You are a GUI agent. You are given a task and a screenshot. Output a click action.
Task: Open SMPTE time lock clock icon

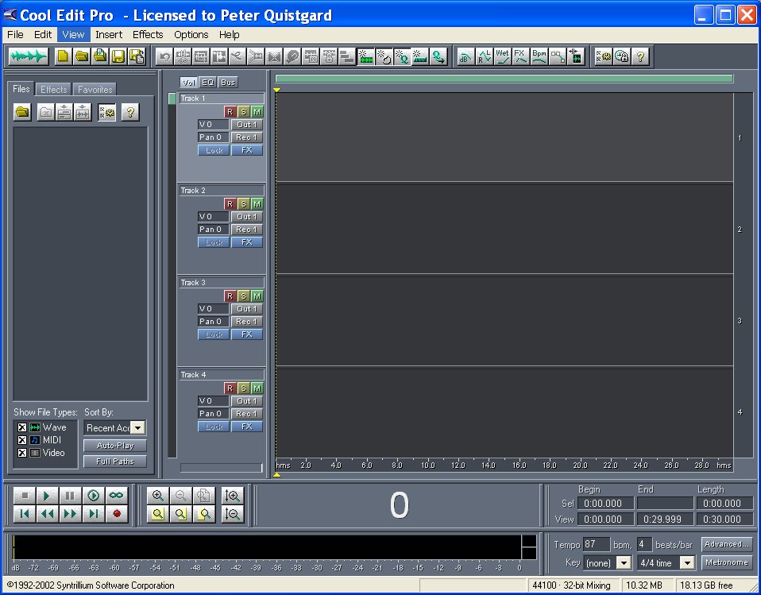point(622,56)
